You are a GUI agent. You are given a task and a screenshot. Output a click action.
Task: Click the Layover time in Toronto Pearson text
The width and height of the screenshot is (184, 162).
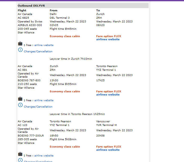tap(77, 114)
